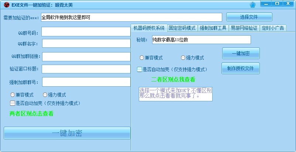Click the 秘钥 input field
The height and width of the screenshot is (152, 296).
tap(202, 40)
